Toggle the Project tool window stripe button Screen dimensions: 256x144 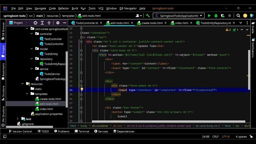tap(3, 51)
